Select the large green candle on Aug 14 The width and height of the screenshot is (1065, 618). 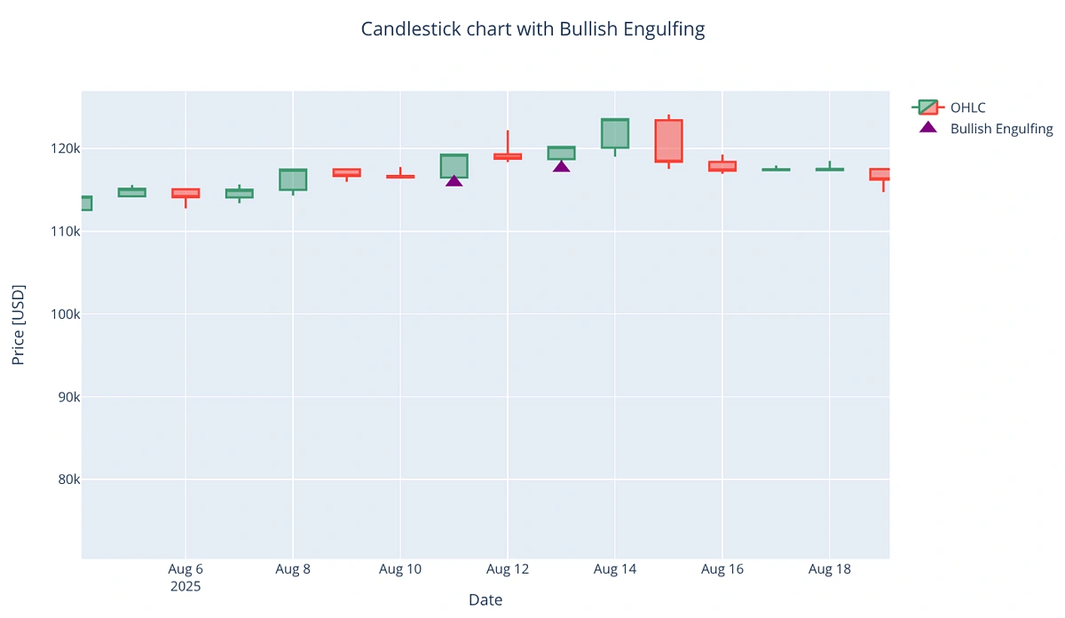tap(615, 133)
